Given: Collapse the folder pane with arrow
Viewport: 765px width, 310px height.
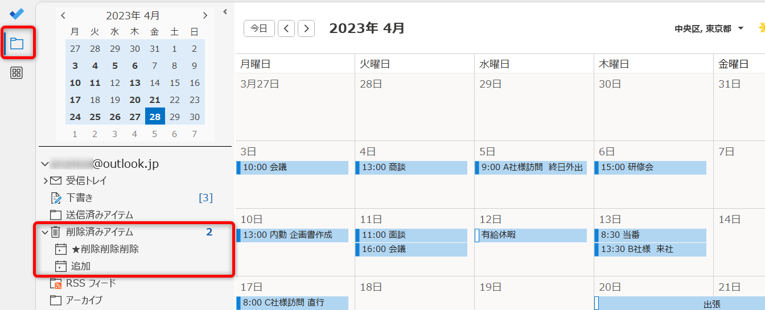Looking at the screenshot, I should pos(225,11).
